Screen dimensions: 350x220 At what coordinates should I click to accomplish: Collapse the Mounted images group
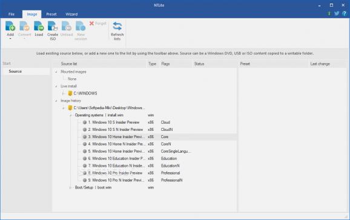[x=56, y=72]
